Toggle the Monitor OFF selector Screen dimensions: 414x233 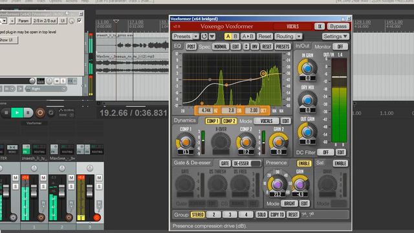tap(340, 47)
